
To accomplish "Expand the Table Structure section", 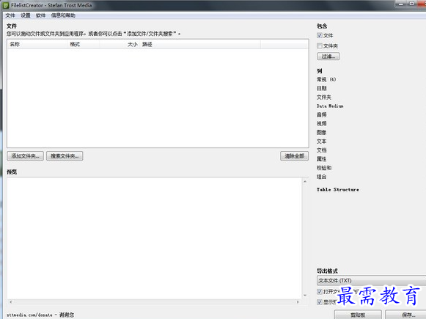I will coord(338,189).
